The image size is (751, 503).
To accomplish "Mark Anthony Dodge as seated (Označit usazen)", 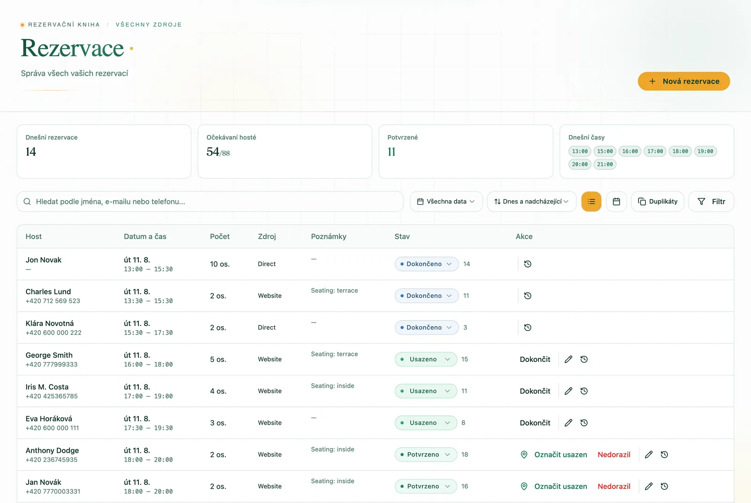I will point(554,455).
